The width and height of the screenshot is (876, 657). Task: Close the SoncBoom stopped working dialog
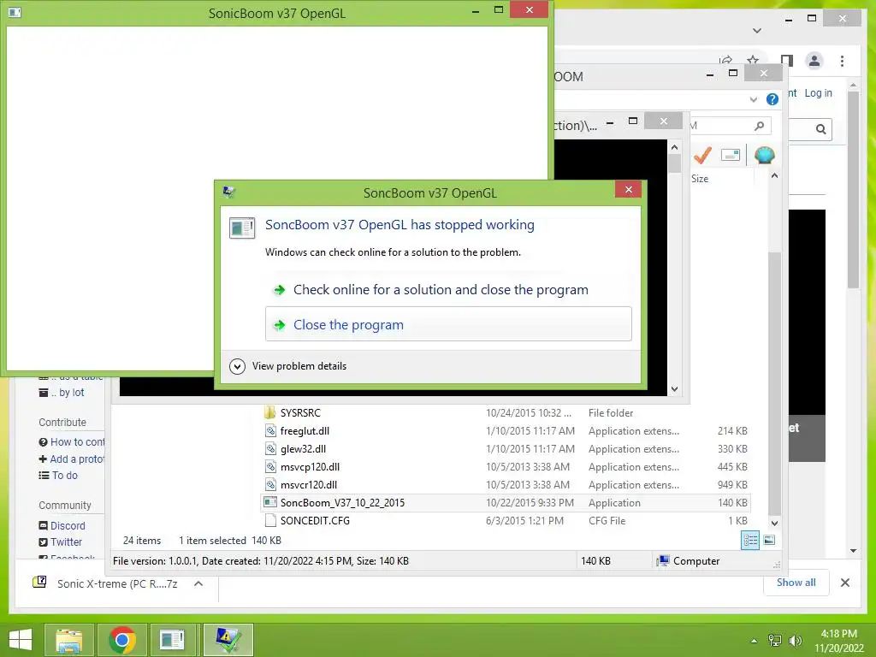click(x=628, y=189)
